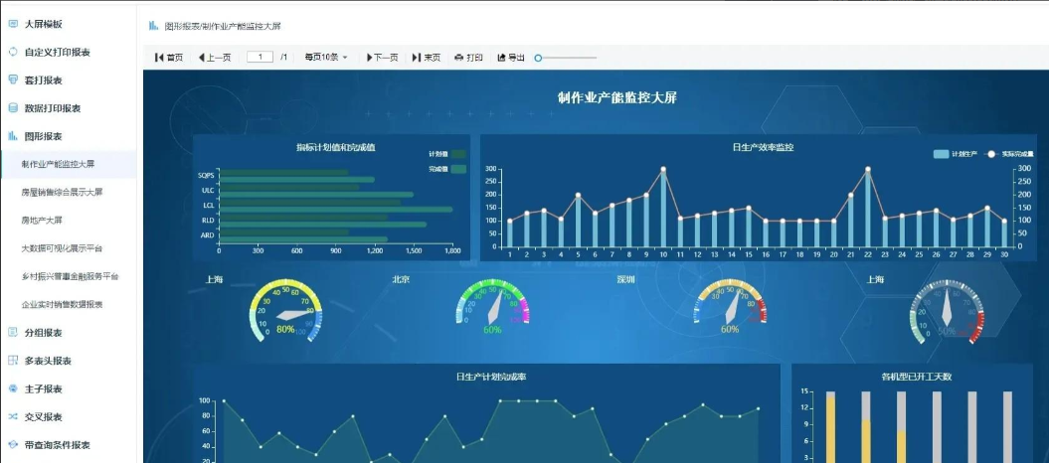Export the report with 导出
The width and height of the screenshot is (1049, 463).
[511, 58]
